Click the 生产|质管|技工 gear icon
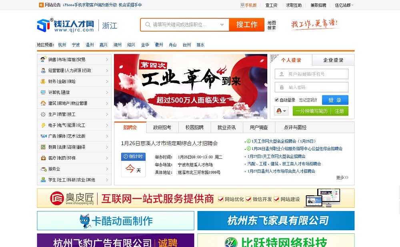This screenshot has height=247, width=400. click(43, 114)
